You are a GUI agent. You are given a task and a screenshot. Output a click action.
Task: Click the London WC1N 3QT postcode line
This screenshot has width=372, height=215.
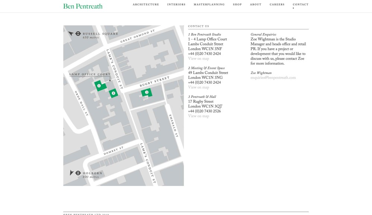click(x=205, y=106)
